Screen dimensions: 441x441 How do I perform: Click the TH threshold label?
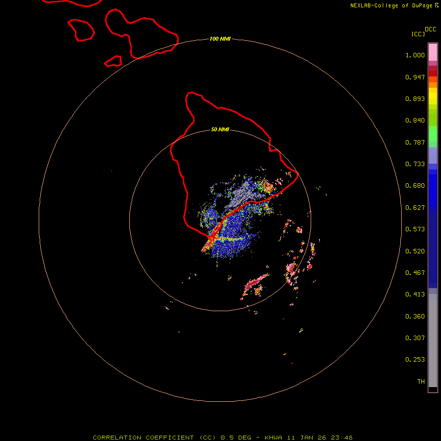421,382
